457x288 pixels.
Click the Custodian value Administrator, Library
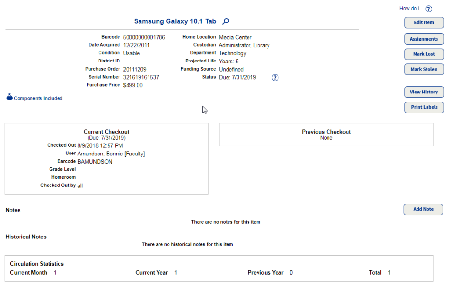(x=244, y=45)
